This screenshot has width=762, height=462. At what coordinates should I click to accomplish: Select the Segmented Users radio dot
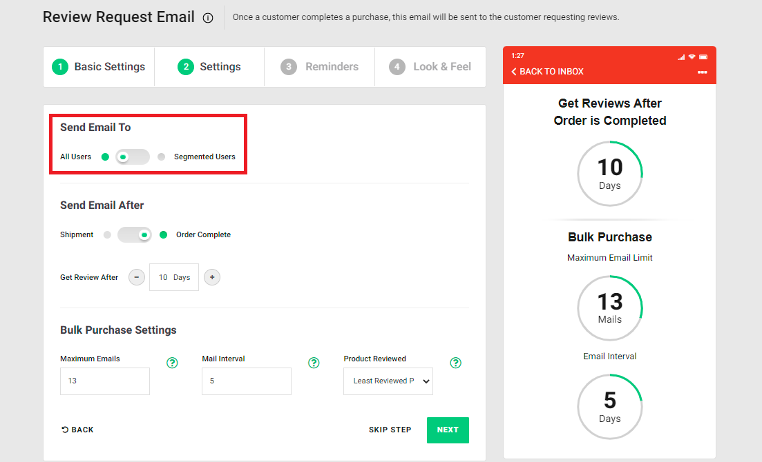click(162, 157)
